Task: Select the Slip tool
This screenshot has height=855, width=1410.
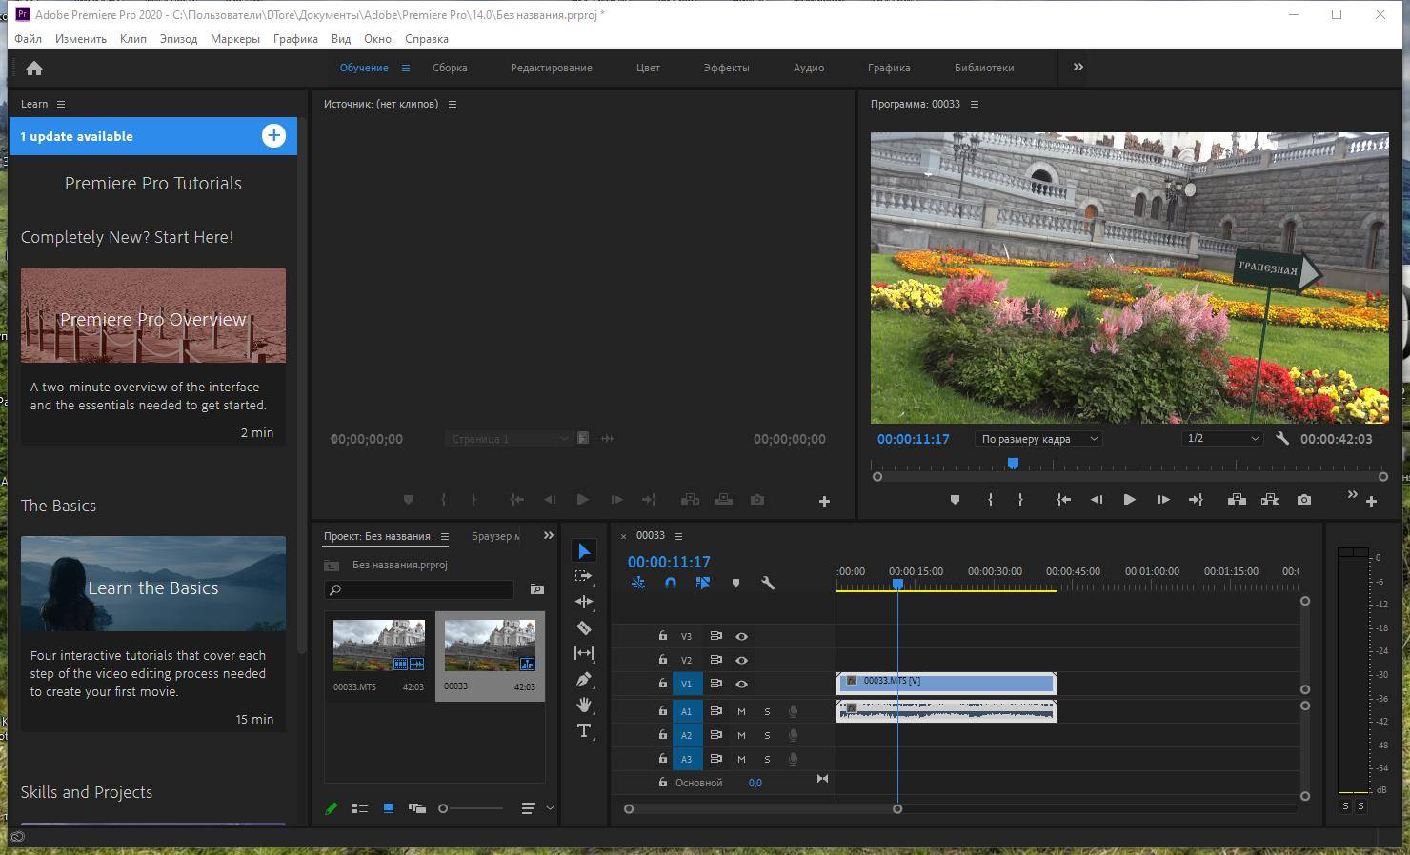Action: pos(584,653)
